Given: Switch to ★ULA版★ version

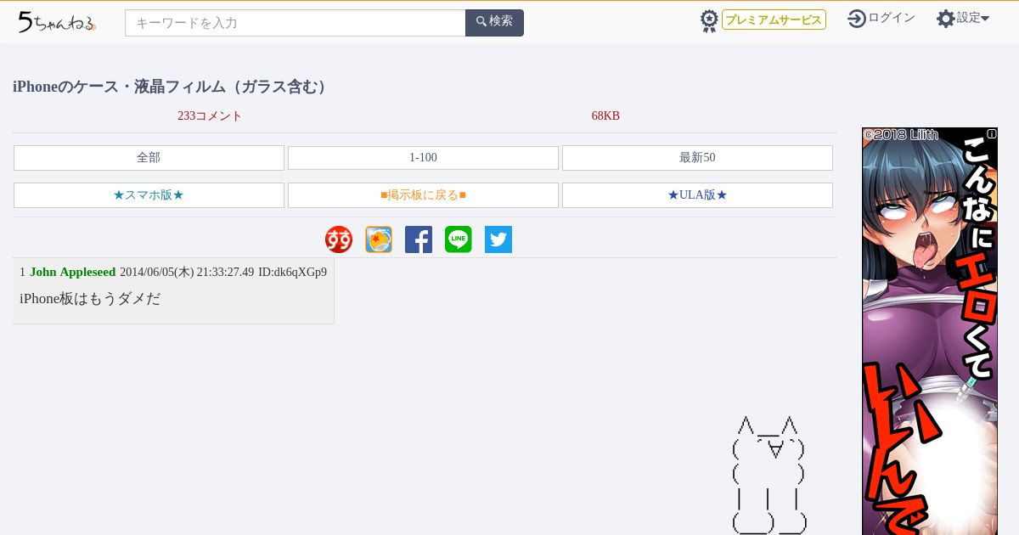Looking at the screenshot, I should coord(697,195).
